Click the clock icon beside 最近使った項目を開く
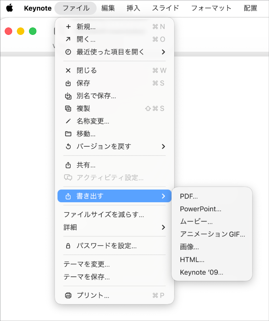The width and height of the screenshot is (269, 321). tap(68, 52)
